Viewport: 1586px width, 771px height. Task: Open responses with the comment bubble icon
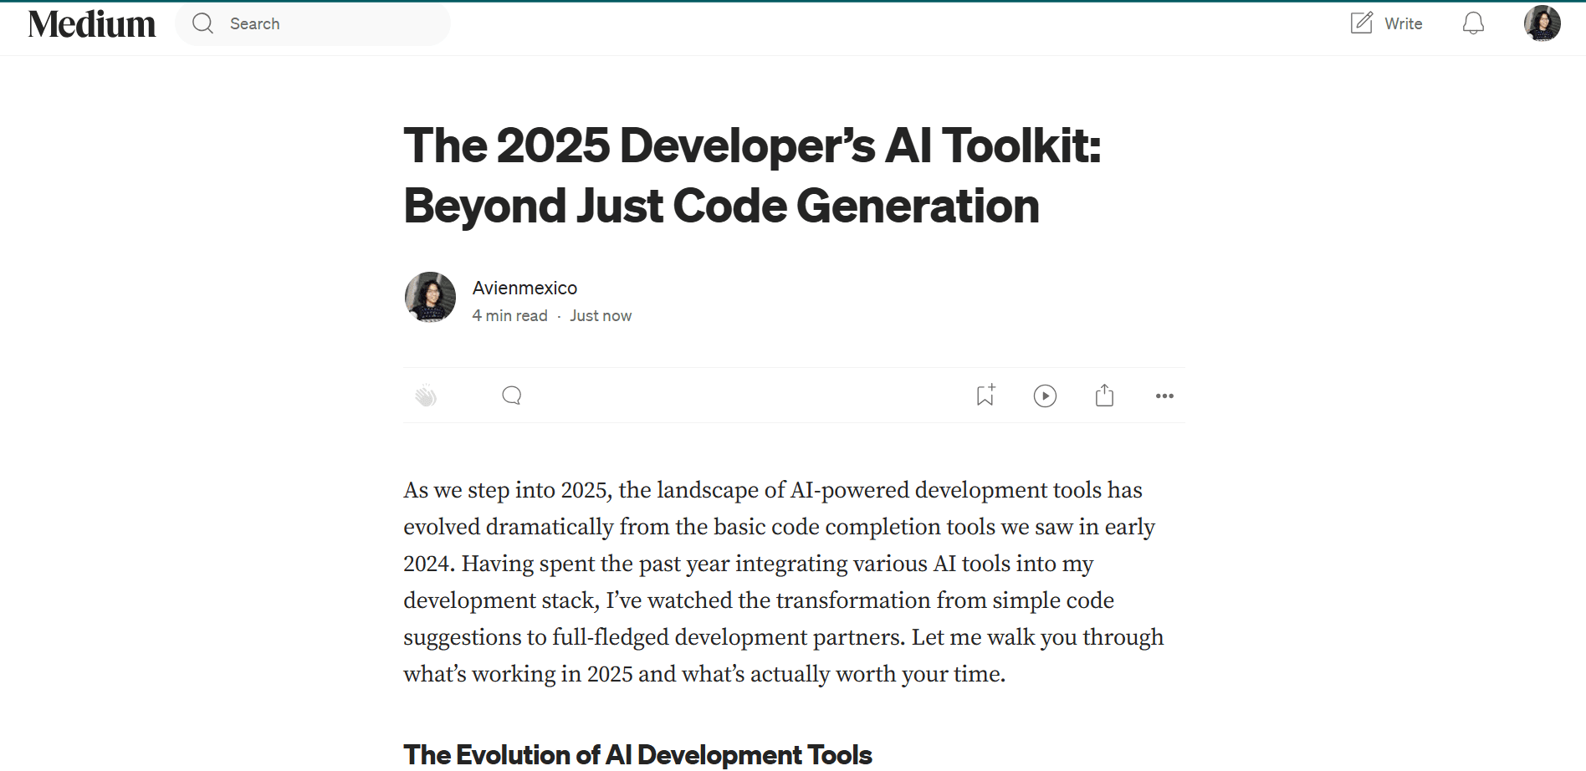point(512,396)
